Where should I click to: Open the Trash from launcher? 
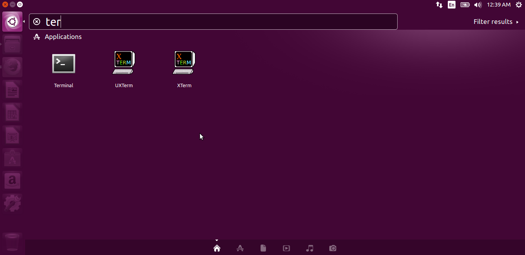tap(12, 243)
